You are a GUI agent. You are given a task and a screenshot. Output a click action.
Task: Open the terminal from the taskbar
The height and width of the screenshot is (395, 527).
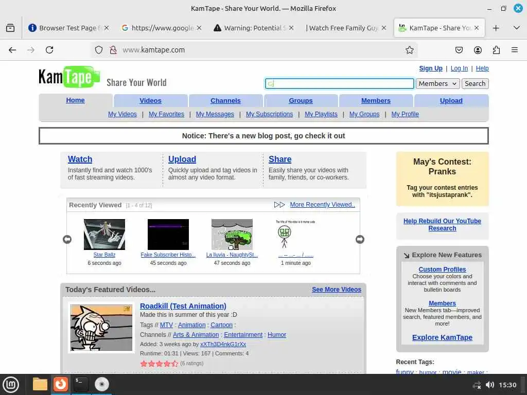[x=81, y=384]
